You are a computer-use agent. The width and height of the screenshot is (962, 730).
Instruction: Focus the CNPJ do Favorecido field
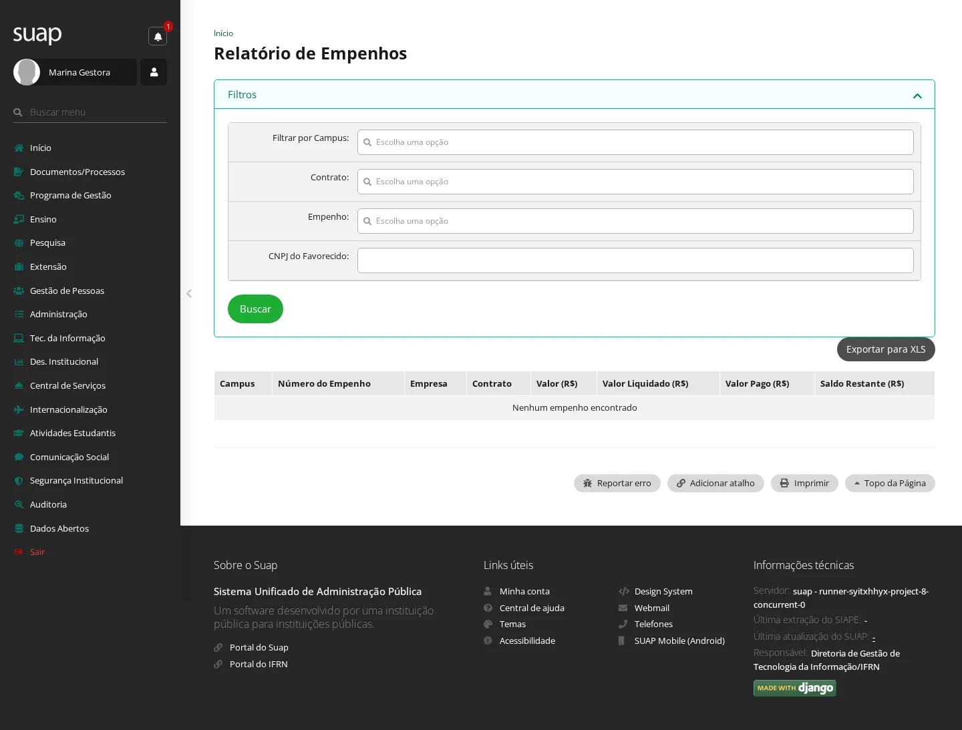pos(635,260)
